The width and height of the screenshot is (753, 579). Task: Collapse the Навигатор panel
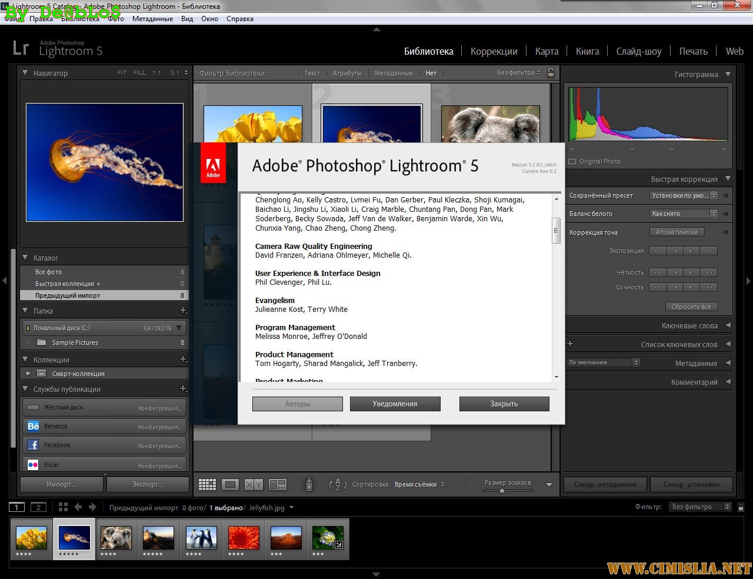click(25, 73)
